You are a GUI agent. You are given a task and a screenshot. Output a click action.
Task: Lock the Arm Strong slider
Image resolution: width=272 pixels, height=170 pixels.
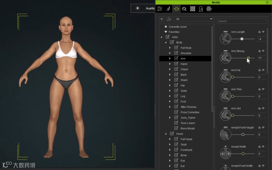click(x=259, y=51)
